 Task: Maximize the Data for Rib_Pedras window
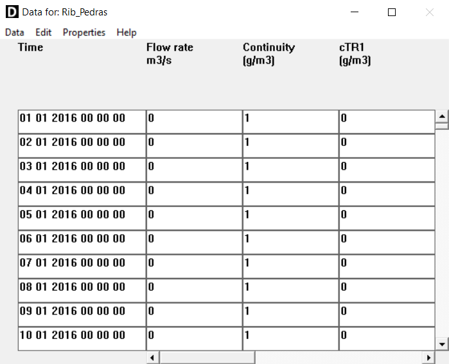(x=392, y=12)
